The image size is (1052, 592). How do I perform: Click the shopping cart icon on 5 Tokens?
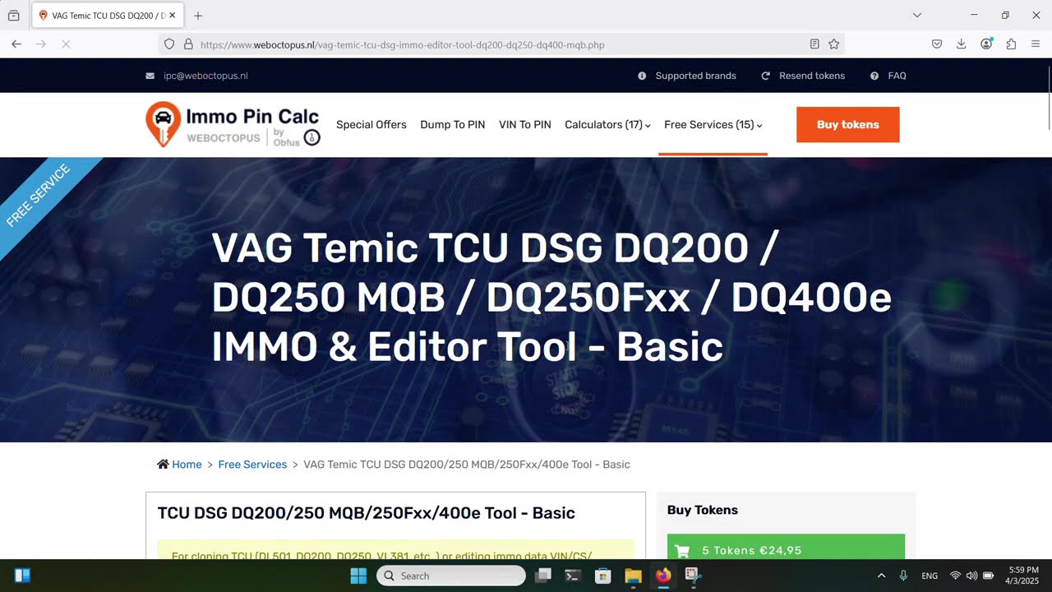point(682,551)
